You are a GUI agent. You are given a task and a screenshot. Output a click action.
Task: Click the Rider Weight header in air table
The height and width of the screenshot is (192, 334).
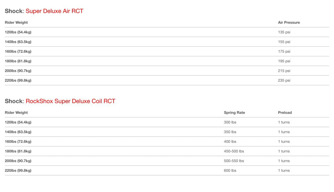tap(16, 22)
